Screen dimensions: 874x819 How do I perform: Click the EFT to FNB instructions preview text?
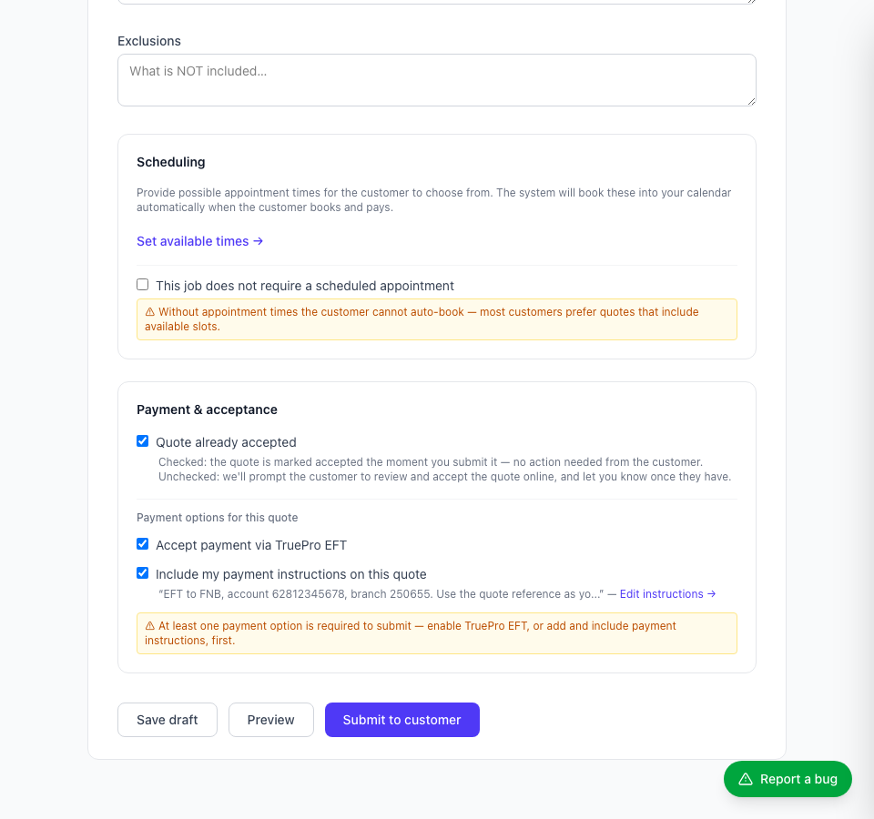click(x=381, y=594)
